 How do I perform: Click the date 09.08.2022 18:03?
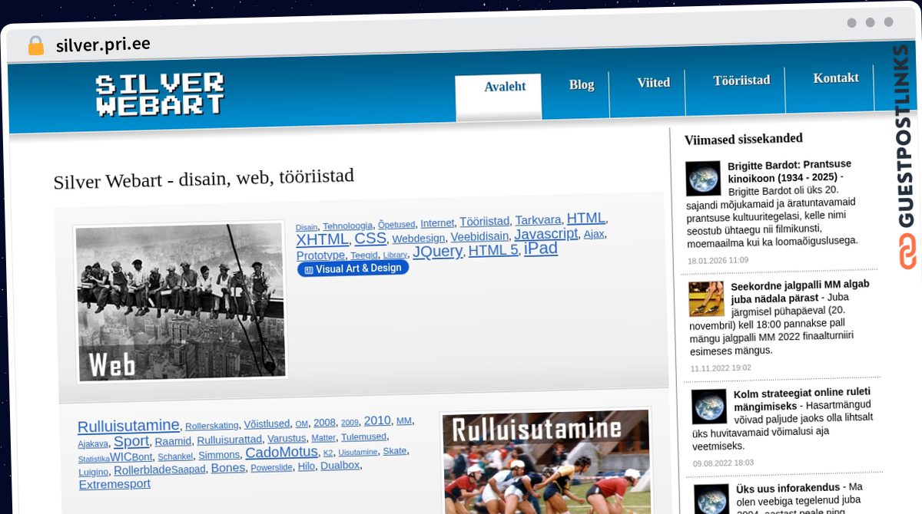tap(723, 463)
